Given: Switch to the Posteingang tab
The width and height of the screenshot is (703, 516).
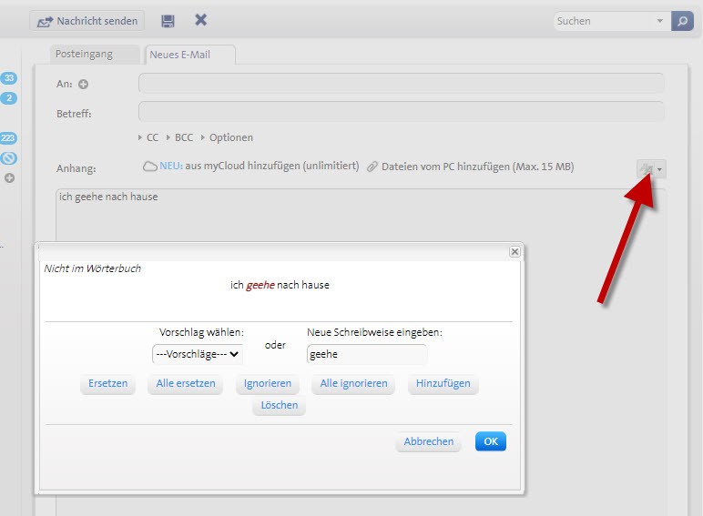Looking at the screenshot, I should 85,54.
